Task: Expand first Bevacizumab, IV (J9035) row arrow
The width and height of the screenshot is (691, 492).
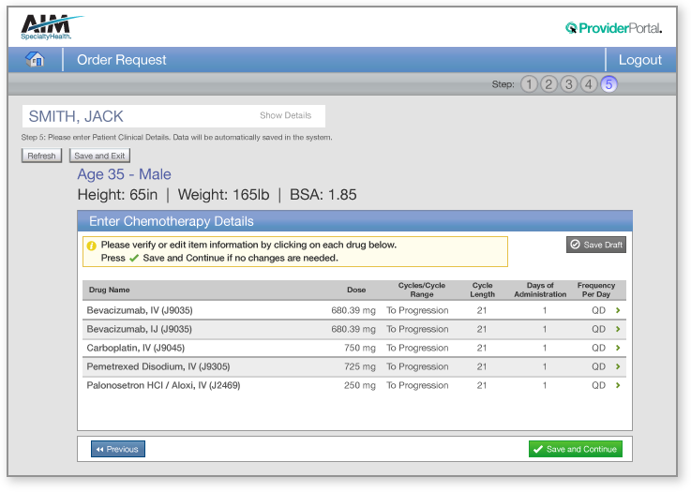Action: coord(618,310)
